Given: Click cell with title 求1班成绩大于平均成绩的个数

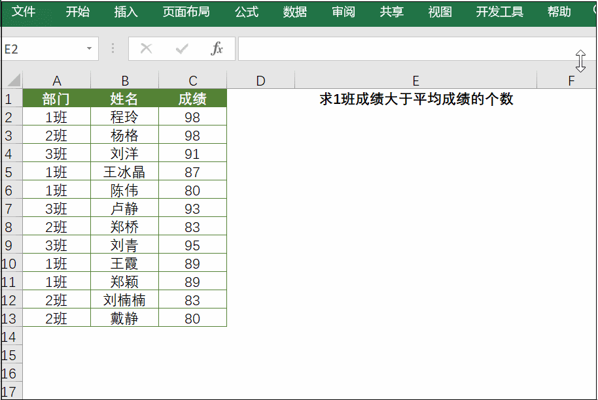Looking at the screenshot, I should [415, 99].
